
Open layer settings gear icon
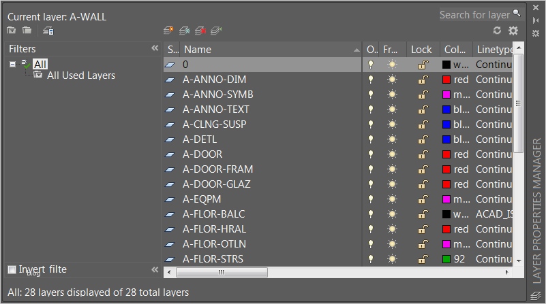tap(513, 31)
